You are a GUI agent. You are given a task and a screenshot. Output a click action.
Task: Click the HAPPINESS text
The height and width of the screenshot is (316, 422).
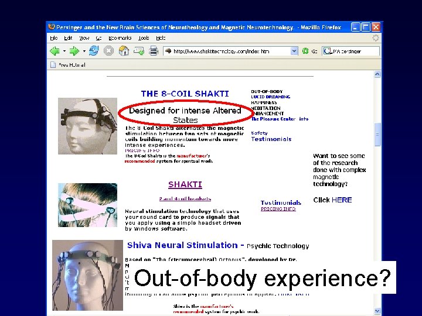(x=264, y=102)
